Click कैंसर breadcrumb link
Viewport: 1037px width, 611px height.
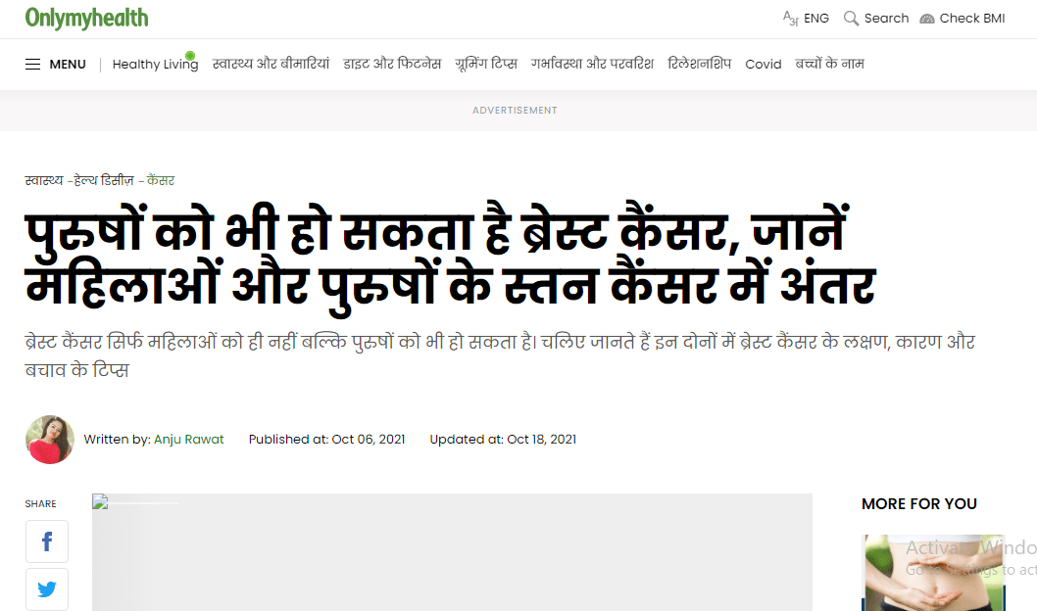click(x=161, y=181)
